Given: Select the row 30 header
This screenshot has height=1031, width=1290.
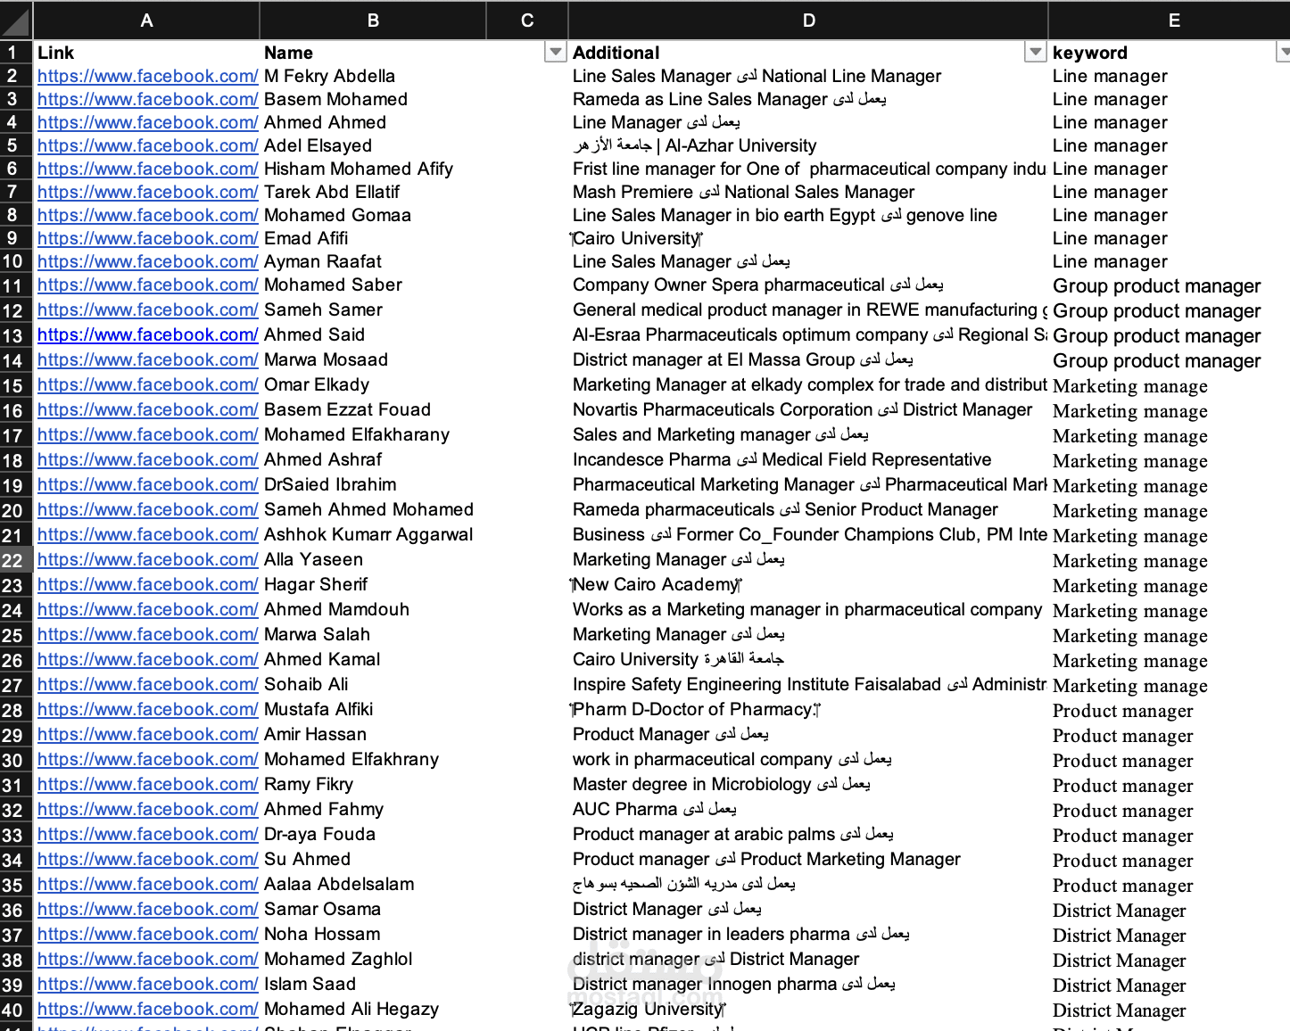Looking at the screenshot, I should [16, 760].
